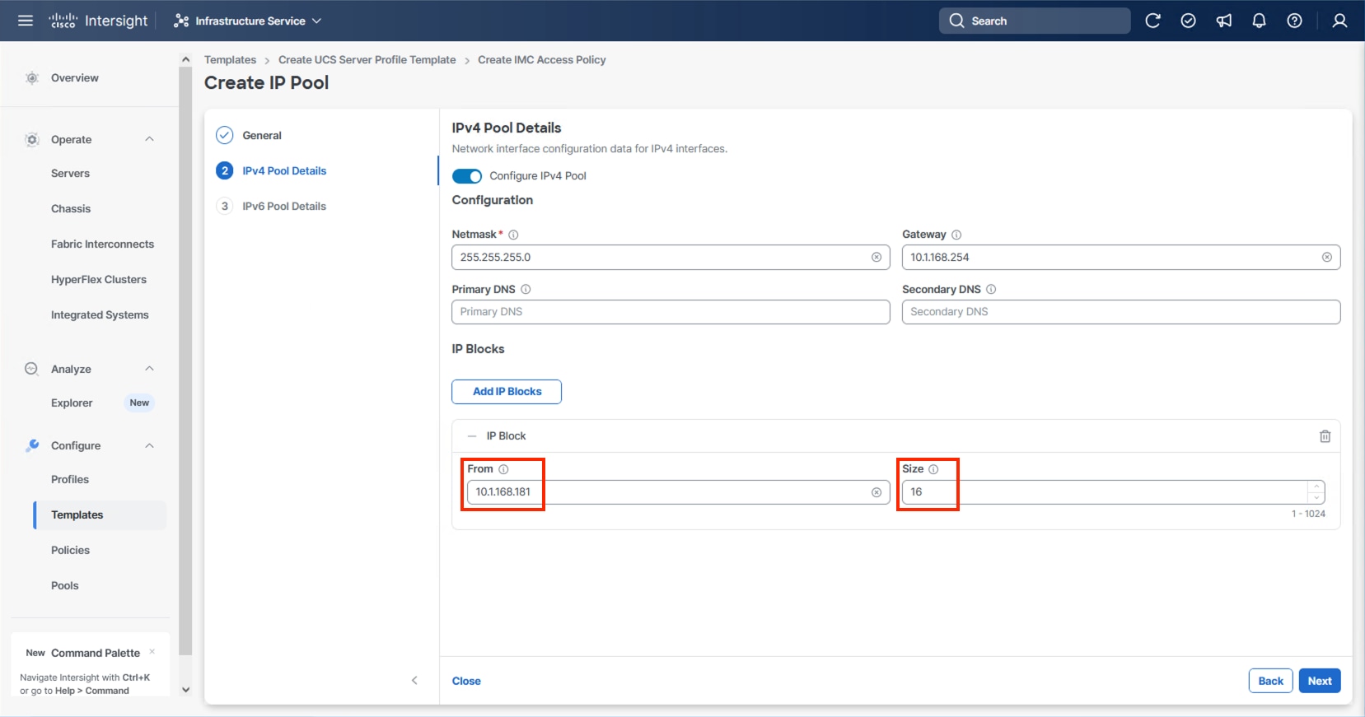The width and height of the screenshot is (1365, 717).
Task: Click the Netmask info icon
Action: point(513,235)
